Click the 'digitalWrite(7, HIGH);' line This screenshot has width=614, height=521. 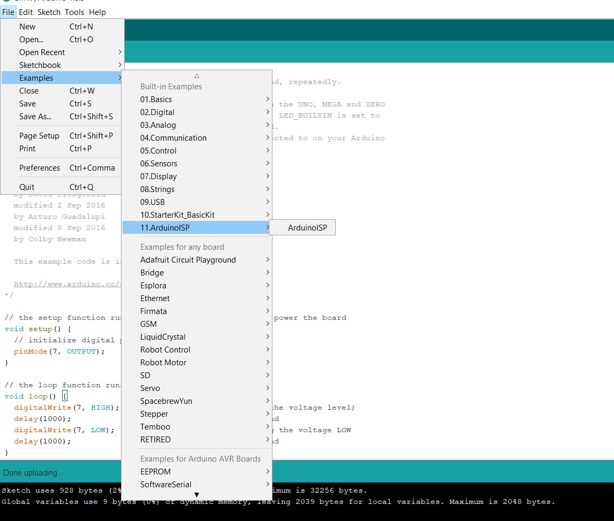(66, 408)
